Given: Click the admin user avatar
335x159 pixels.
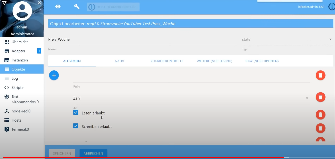Looking at the screenshot, I should click(22, 11).
